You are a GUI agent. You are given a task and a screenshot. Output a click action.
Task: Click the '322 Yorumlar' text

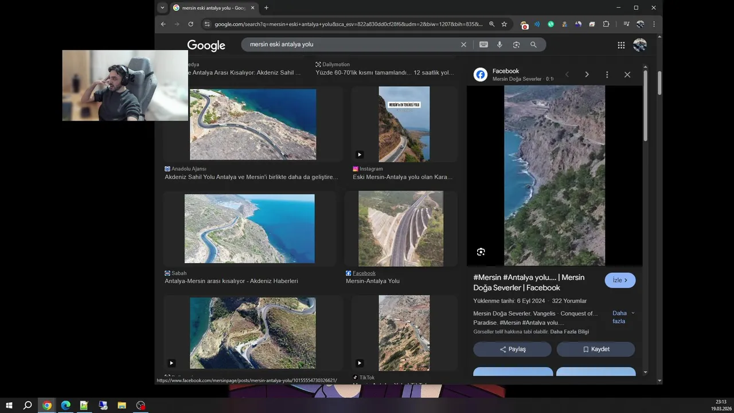(569, 301)
